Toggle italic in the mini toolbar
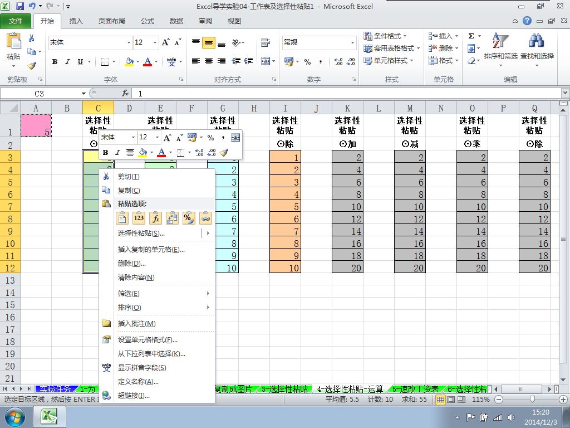 [117, 153]
